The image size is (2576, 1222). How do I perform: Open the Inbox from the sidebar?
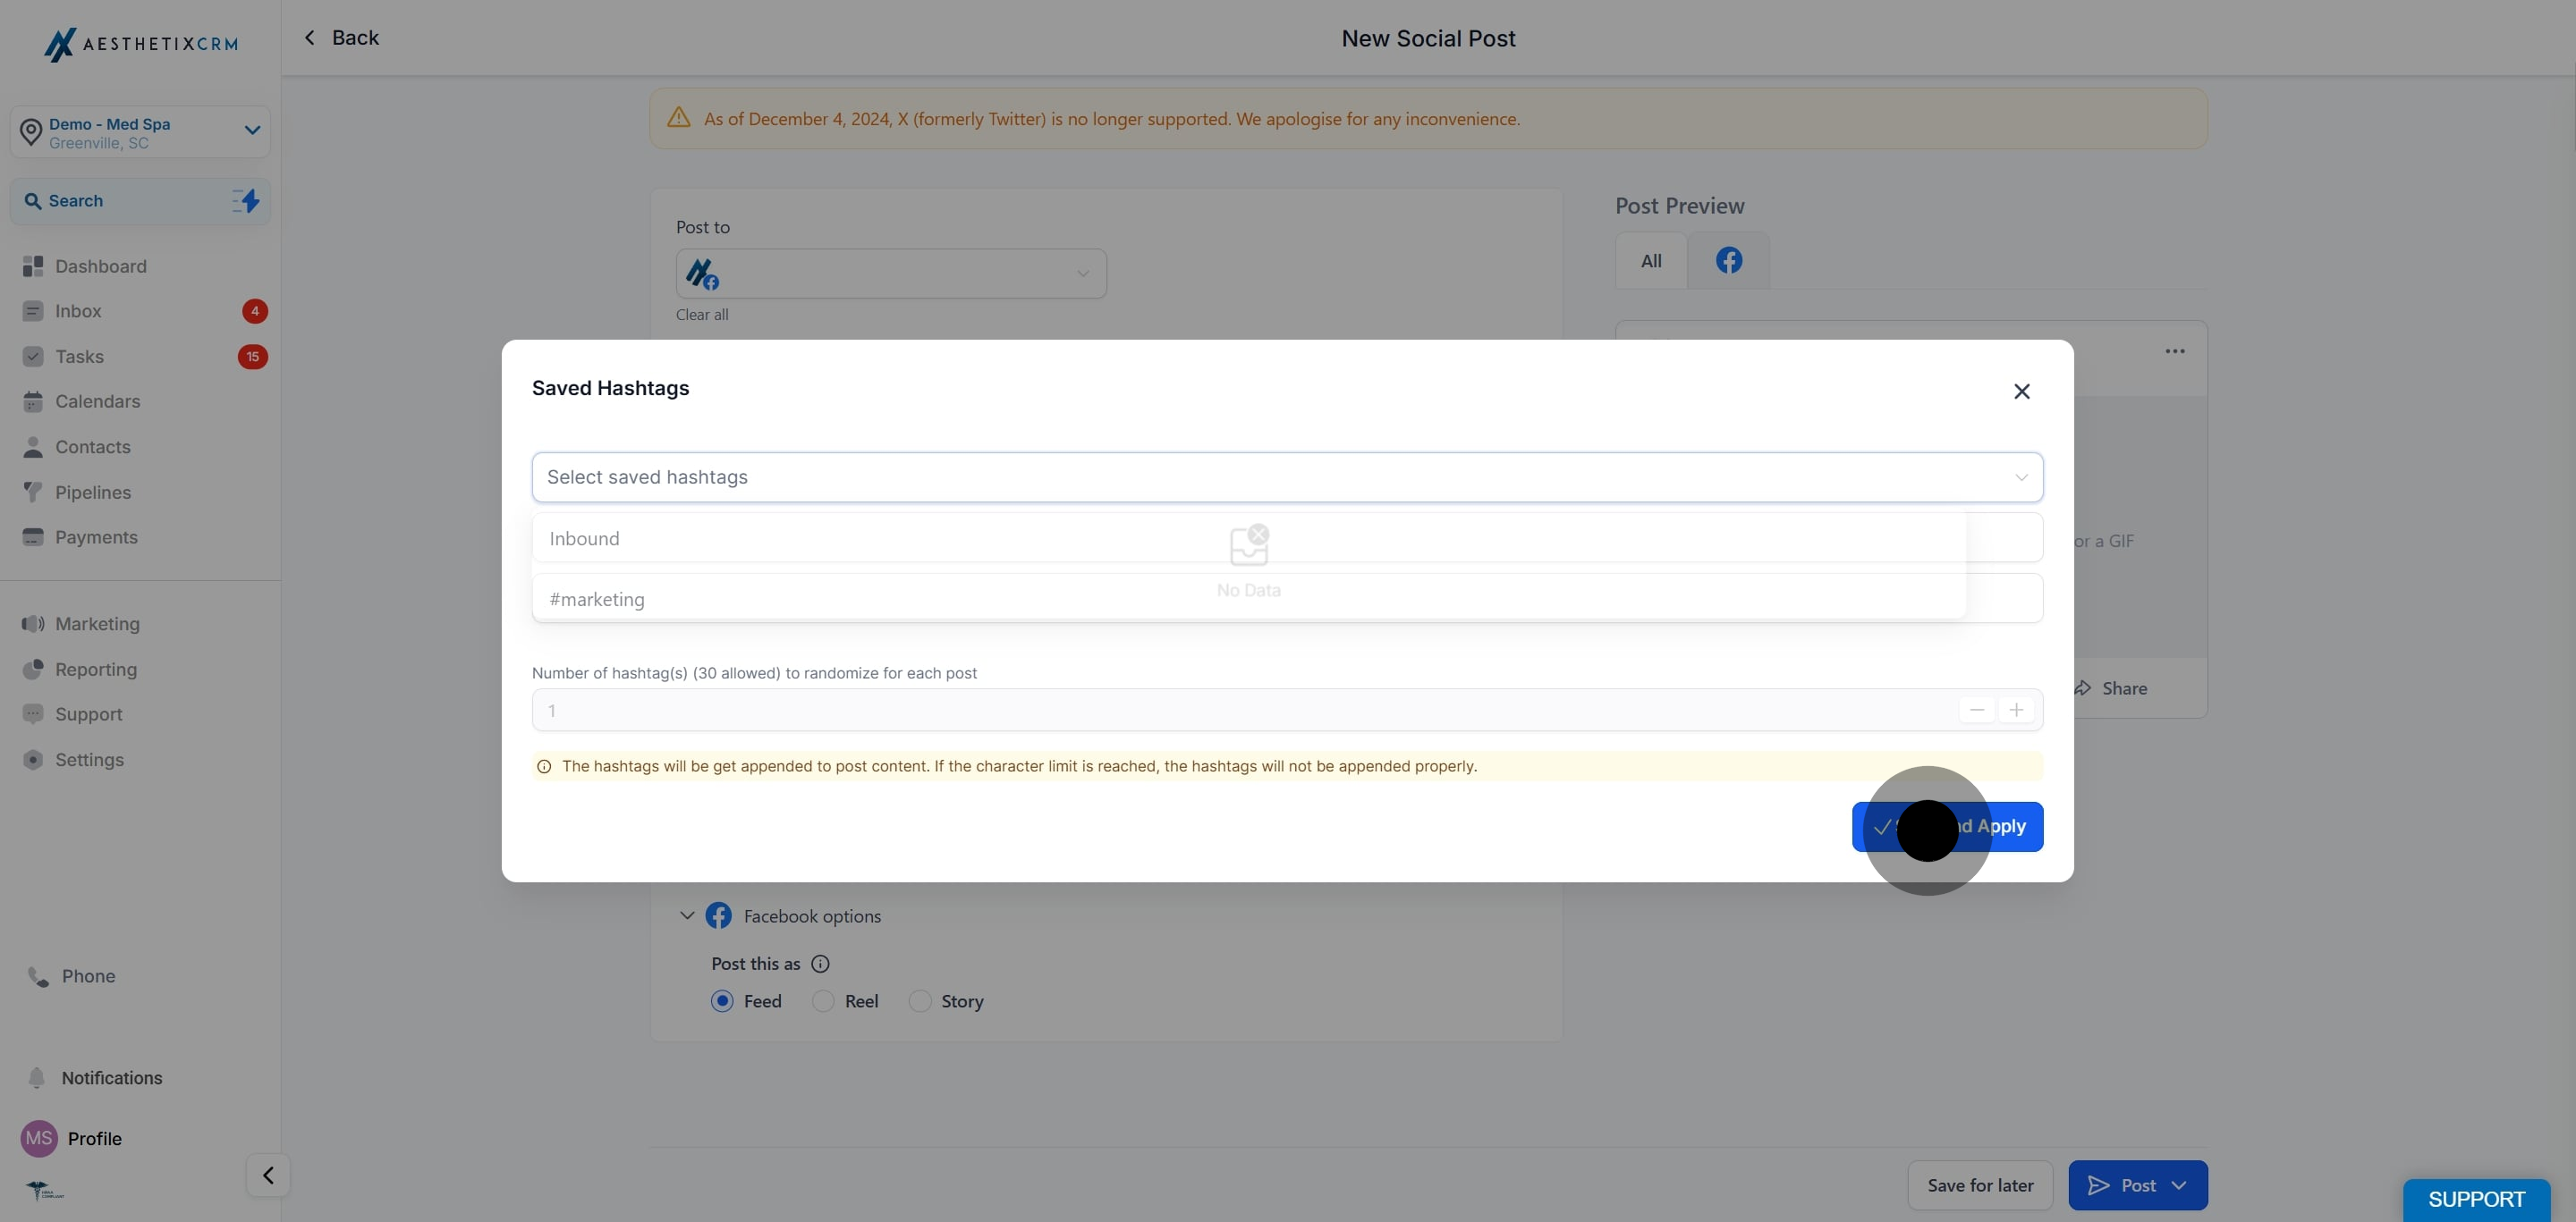coord(80,311)
